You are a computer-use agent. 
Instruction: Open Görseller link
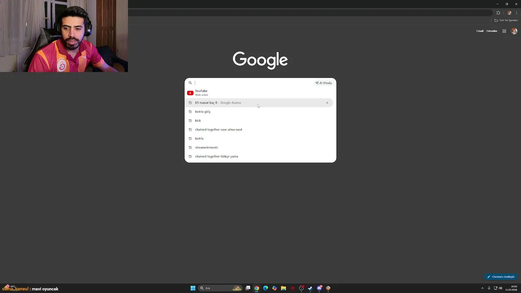tap(492, 31)
